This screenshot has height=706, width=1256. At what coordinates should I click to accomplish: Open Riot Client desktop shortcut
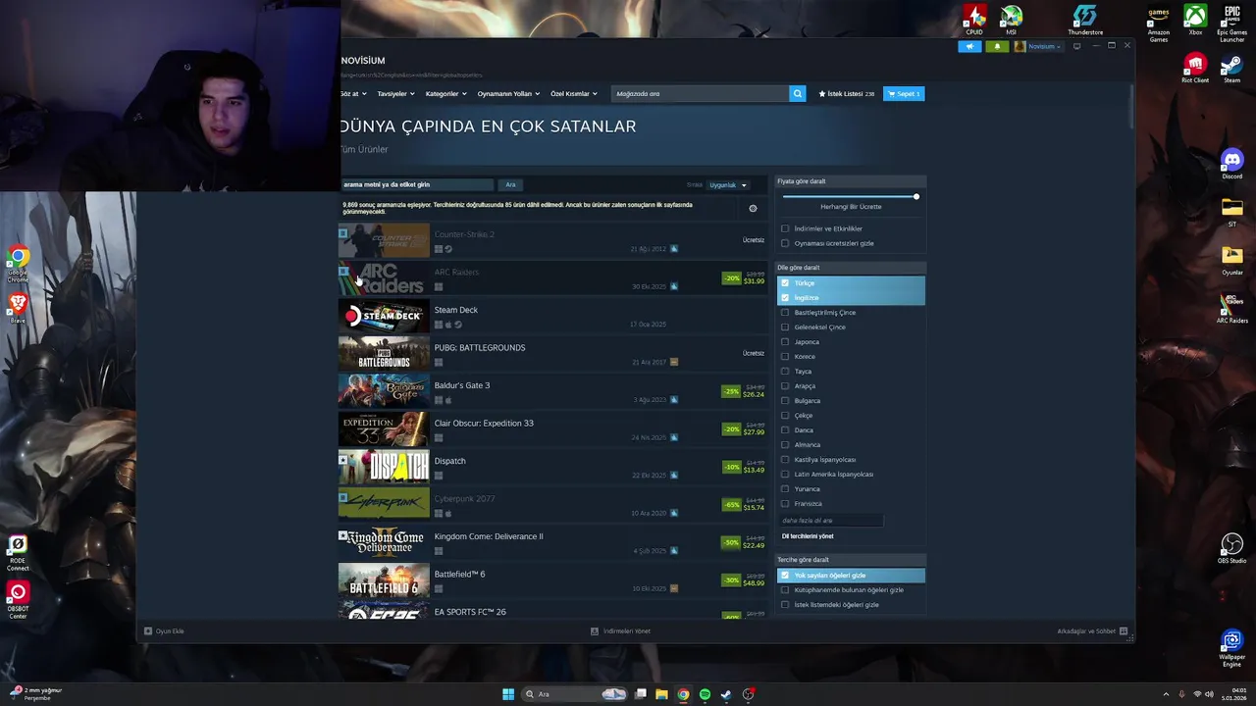pyautogui.click(x=1195, y=69)
